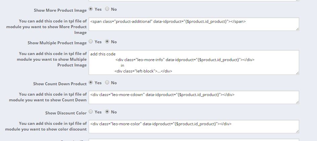Choose No for Show Multiple Product Image
Image resolution: width=317 pixels, height=141 pixels.
[107, 42]
